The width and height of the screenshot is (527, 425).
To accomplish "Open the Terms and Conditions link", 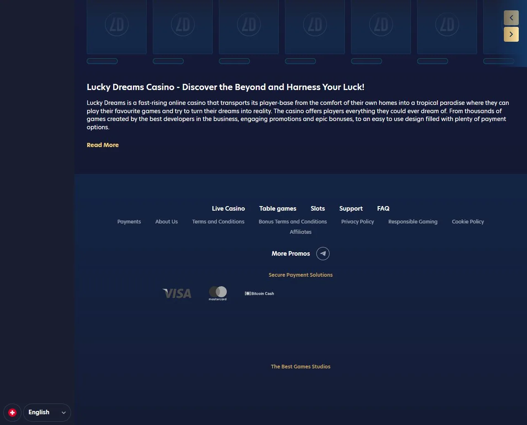I will (x=218, y=222).
